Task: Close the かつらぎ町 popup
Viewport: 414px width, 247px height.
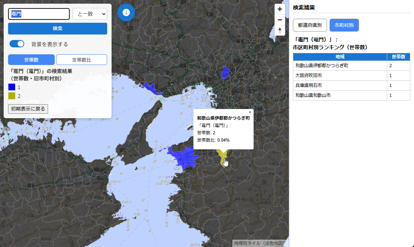Action: point(250,112)
